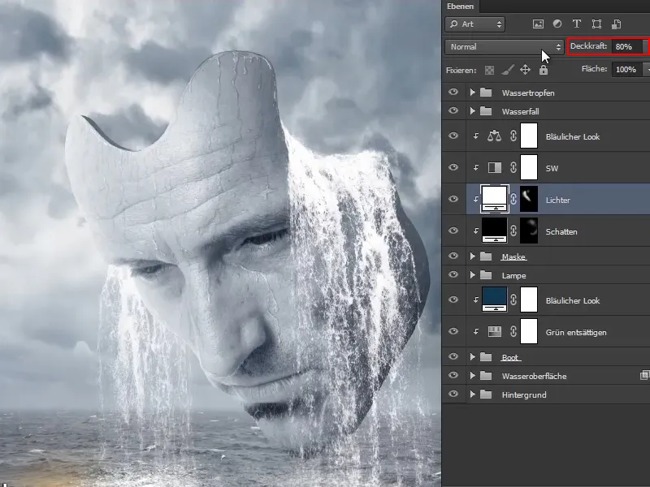Filter layers by adjustment layer icon
This screenshot has width=650, height=487.
pyautogui.click(x=557, y=24)
